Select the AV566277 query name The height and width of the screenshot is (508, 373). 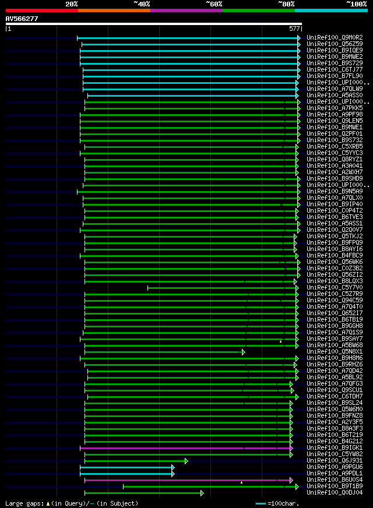(22, 19)
